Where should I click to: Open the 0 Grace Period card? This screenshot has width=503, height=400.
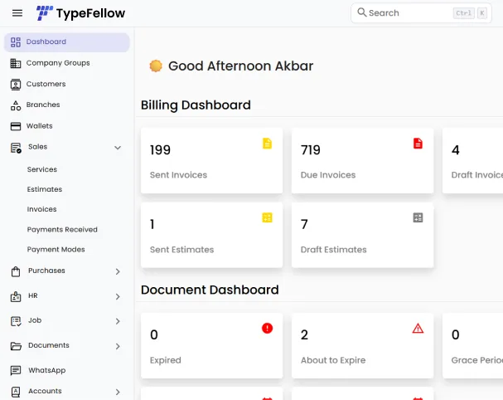472,346
